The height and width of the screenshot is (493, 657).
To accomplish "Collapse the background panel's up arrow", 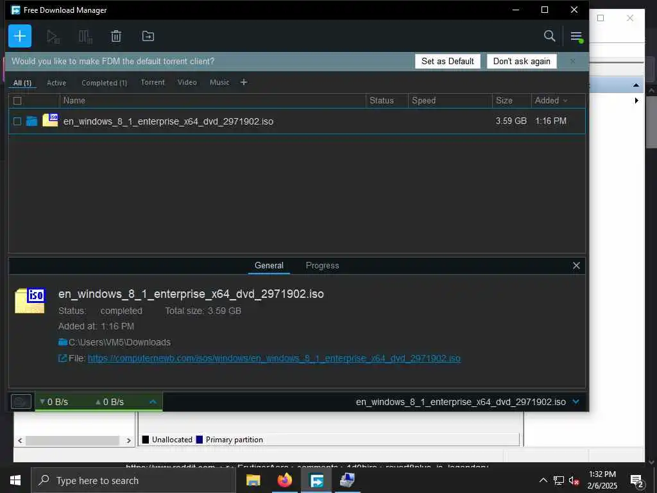I will tap(636, 85).
